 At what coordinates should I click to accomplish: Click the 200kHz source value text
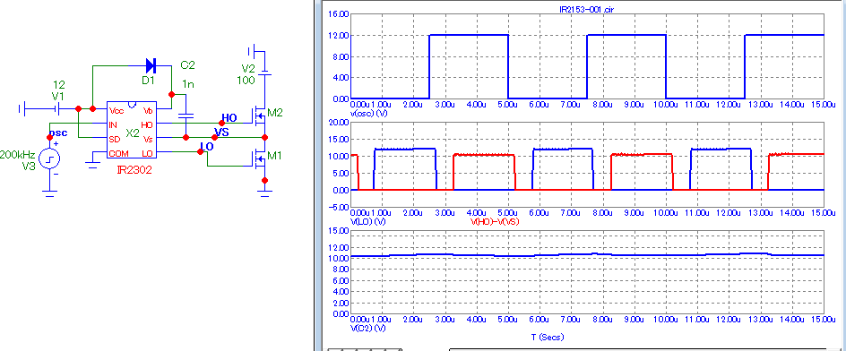[18, 155]
